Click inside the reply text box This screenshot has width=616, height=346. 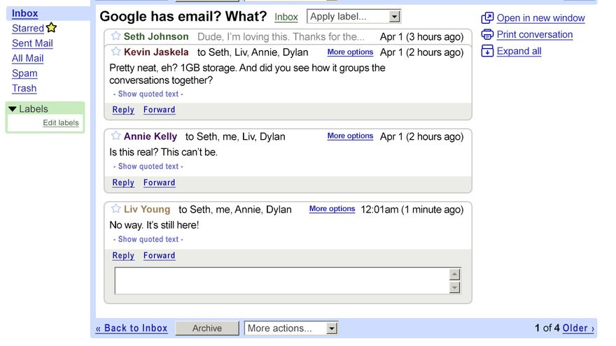pos(280,281)
